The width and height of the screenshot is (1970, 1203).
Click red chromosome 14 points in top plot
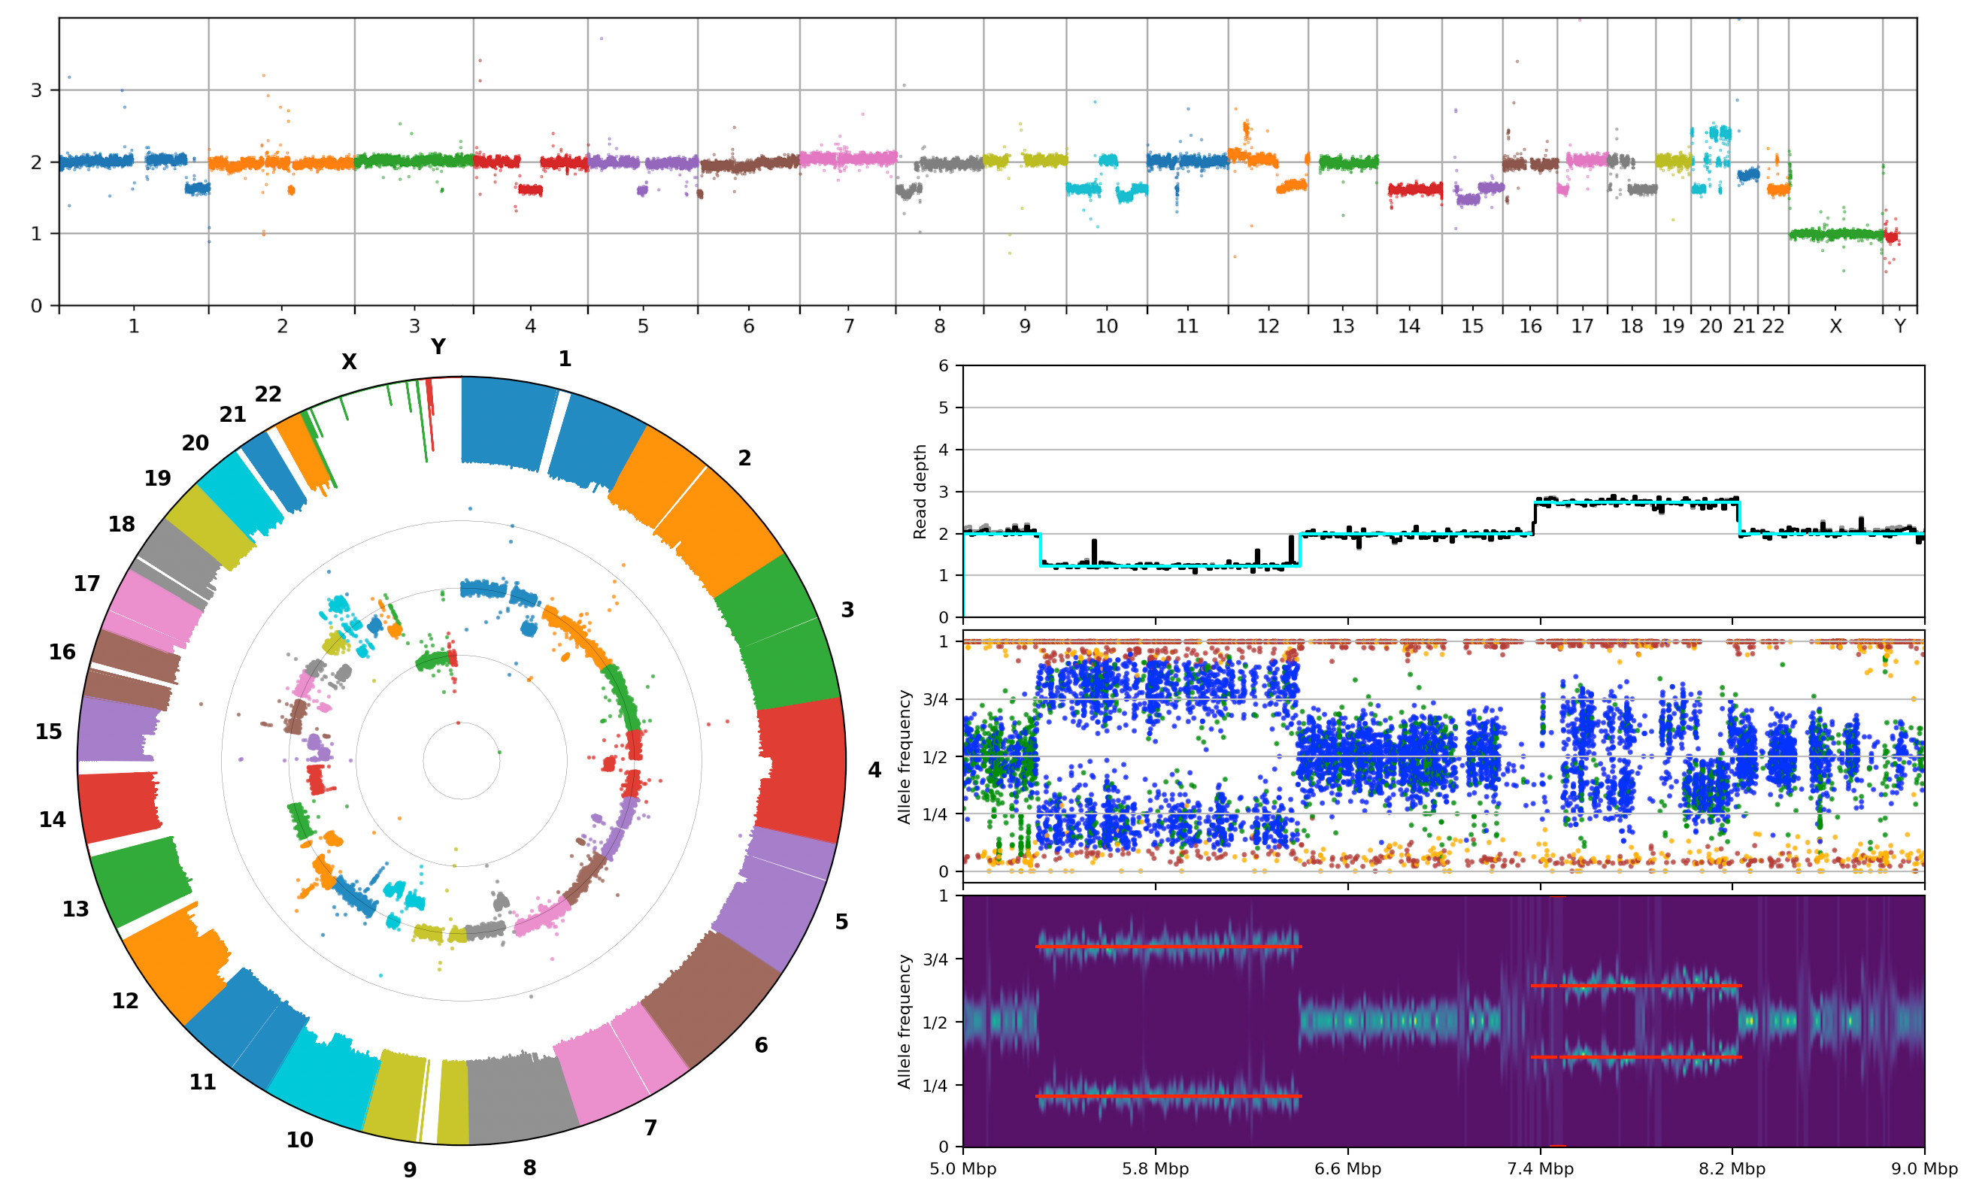[x=1414, y=189]
